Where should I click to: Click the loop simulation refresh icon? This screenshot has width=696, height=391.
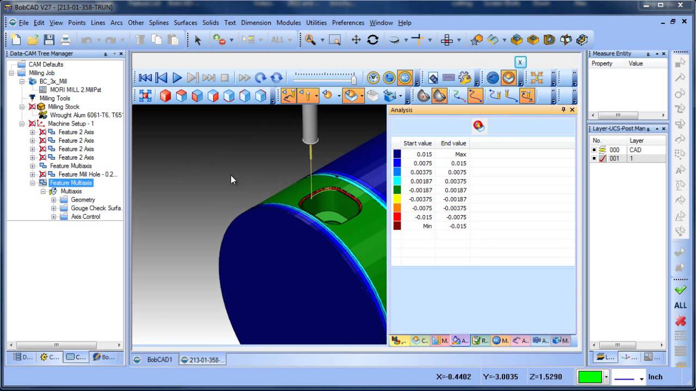pos(277,78)
